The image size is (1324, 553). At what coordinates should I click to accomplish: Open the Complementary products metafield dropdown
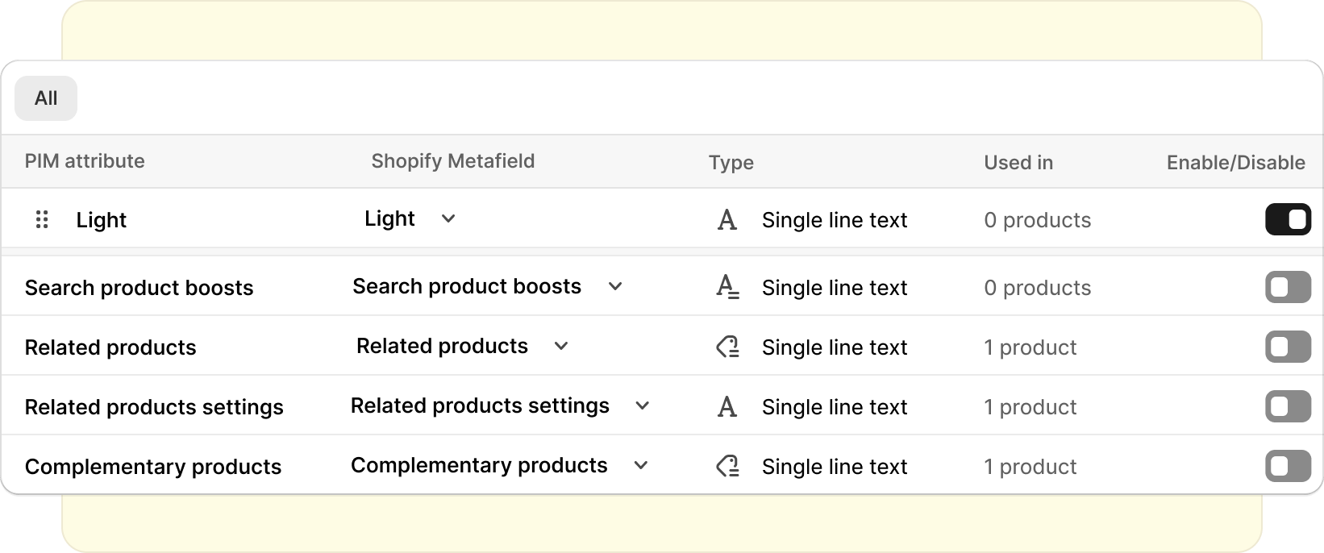pos(641,465)
